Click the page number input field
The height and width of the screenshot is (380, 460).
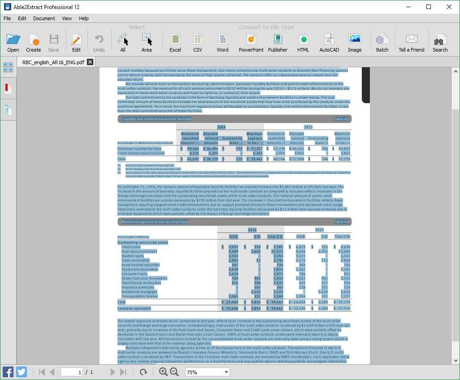72,371
